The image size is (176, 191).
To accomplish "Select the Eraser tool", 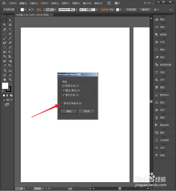I will (x=10, y=43).
